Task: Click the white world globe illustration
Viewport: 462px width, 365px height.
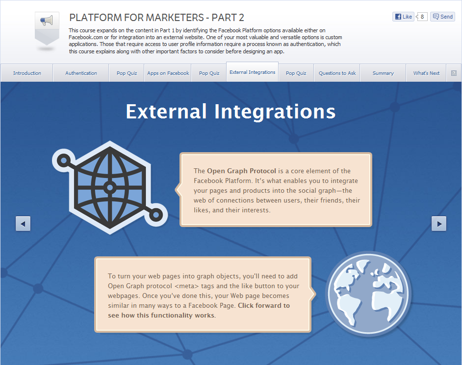Action: pyautogui.click(x=368, y=294)
